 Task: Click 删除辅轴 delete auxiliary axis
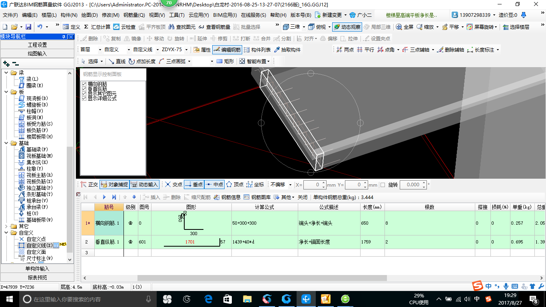point(450,50)
